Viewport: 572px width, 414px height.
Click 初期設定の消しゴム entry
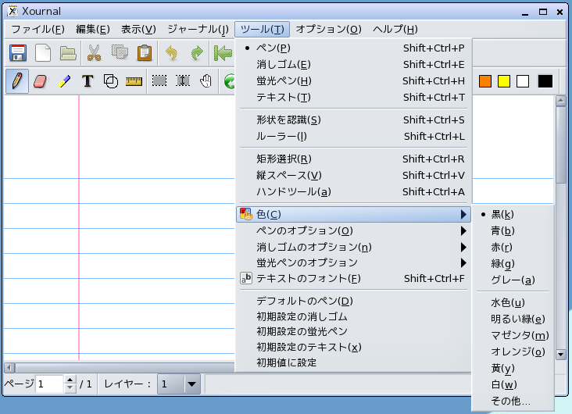(353, 316)
